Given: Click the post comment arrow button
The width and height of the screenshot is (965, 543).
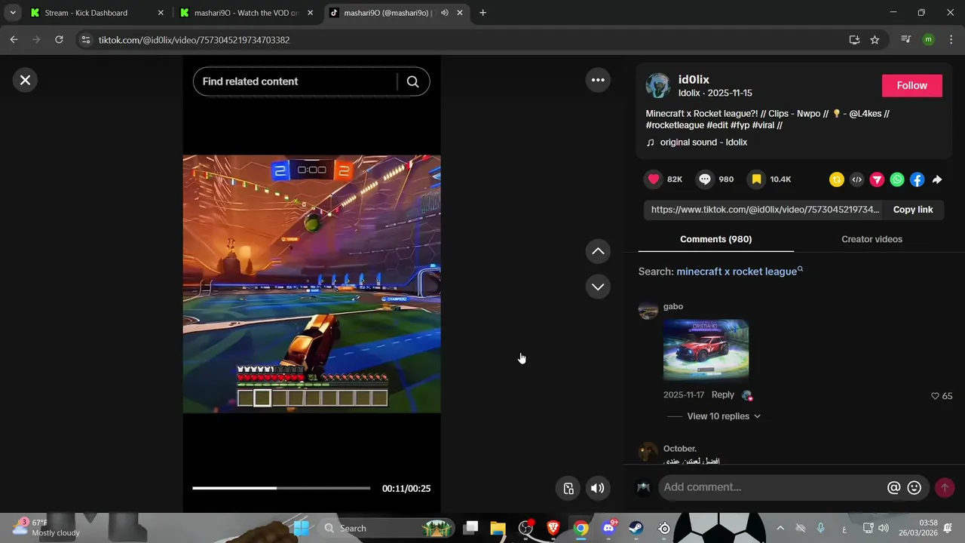Looking at the screenshot, I should tap(945, 487).
